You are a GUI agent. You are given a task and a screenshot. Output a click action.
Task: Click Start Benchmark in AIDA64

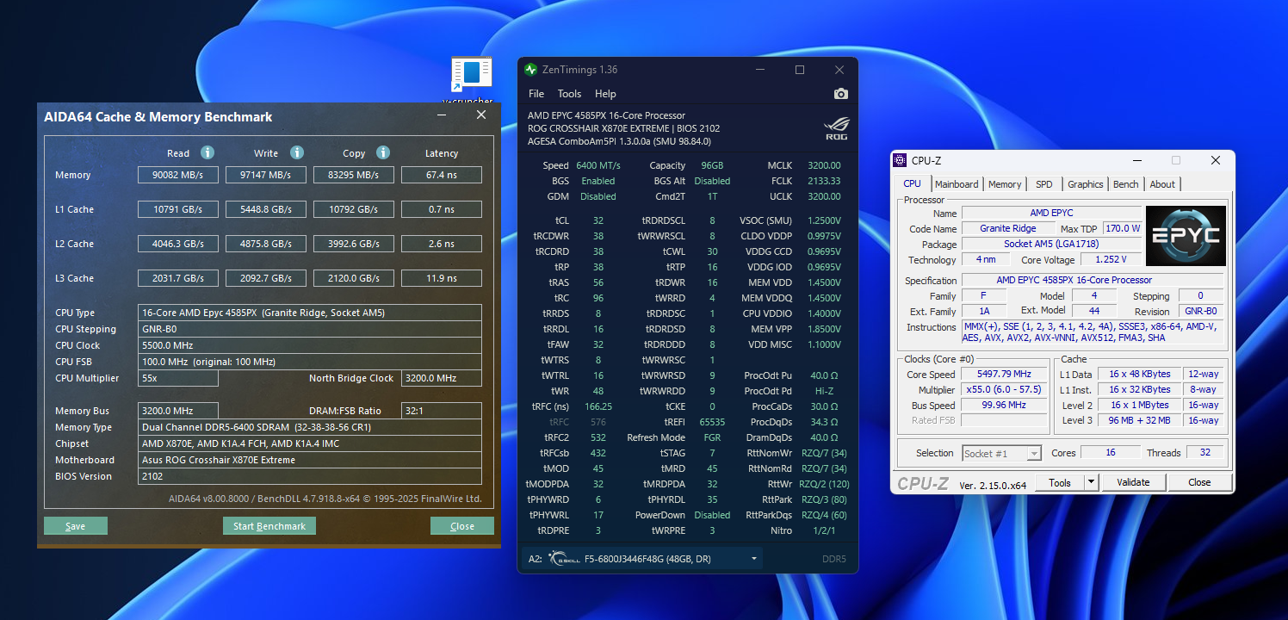(x=269, y=526)
